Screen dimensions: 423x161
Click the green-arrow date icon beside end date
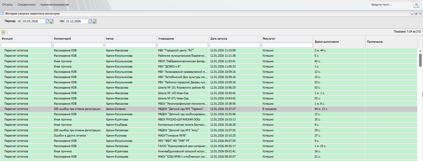(x=95, y=21)
